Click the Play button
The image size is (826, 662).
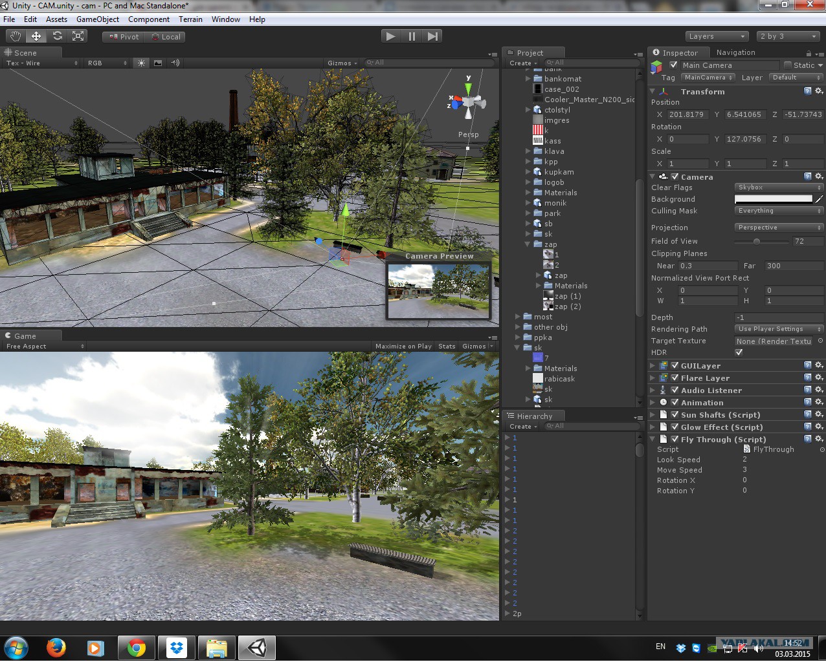point(390,36)
